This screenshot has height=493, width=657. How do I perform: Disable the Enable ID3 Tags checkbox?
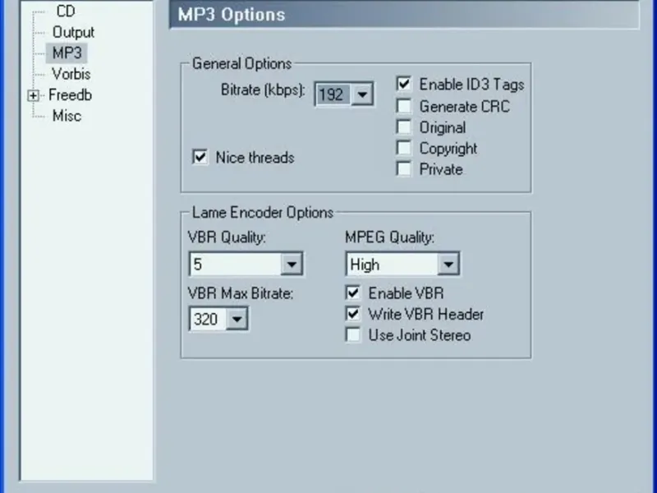click(404, 84)
